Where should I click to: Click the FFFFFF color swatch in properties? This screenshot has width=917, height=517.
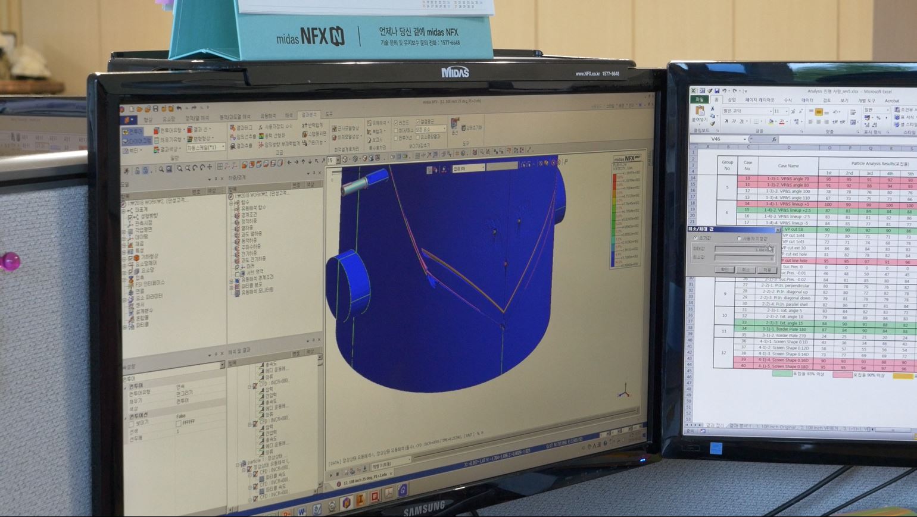pyautogui.click(x=179, y=424)
